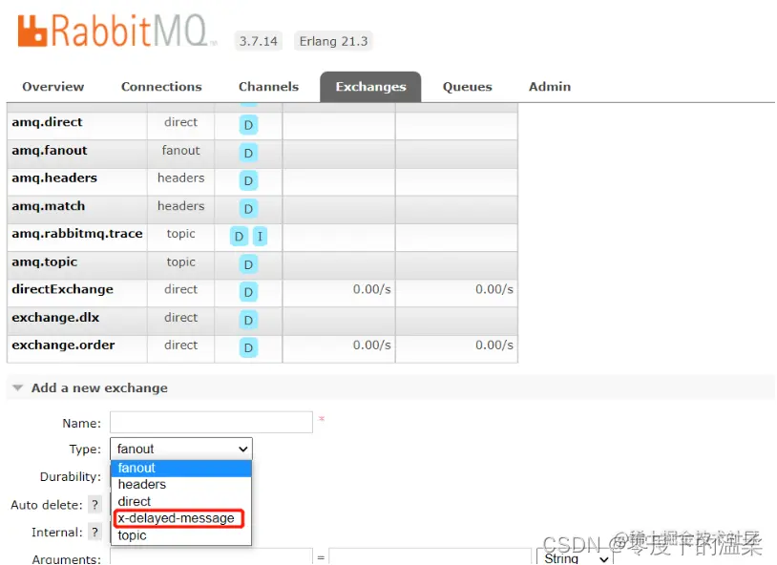The width and height of the screenshot is (777, 565).
Task: Click the first 0.00/s rate for exchange.order
Action: pyautogui.click(x=371, y=345)
